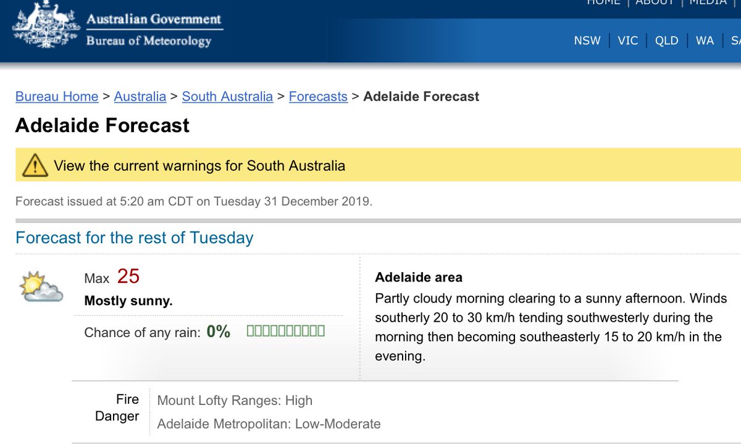Switch to the WA state tab
Viewport: 741px width, 447px height.
click(x=705, y=40)
